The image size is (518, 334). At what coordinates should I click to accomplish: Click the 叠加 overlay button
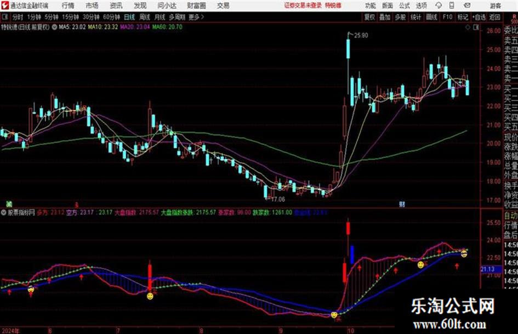(385, 17)
